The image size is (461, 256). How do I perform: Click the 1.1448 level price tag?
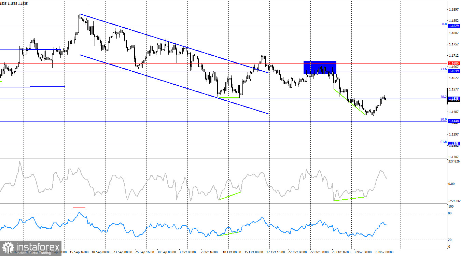coord(455,120)
